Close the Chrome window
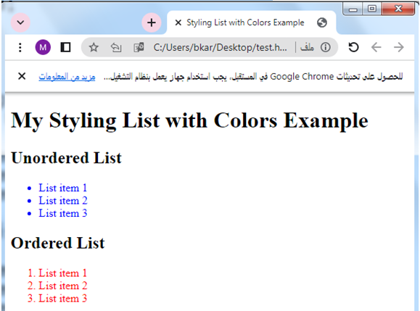The height and width of the screenshot is (311, 420). [x=398, y=9]
